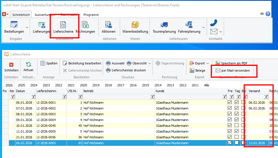Select the 2025 year tab
Viewport: 278px width, 158px height.
pos(22,85)
